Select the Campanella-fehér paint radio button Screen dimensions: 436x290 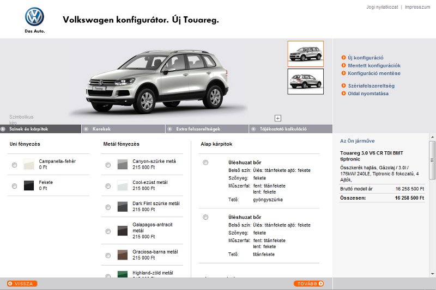pyautogui.click(x=14, y=165)
